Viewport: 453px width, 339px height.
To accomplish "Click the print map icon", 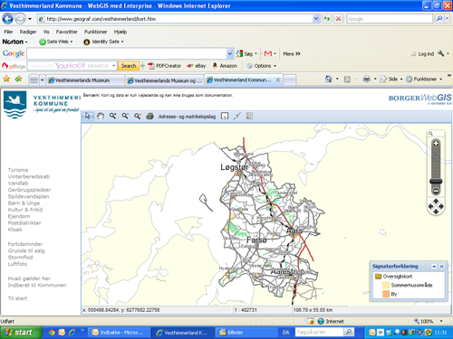I will click(x=149, y=116).
